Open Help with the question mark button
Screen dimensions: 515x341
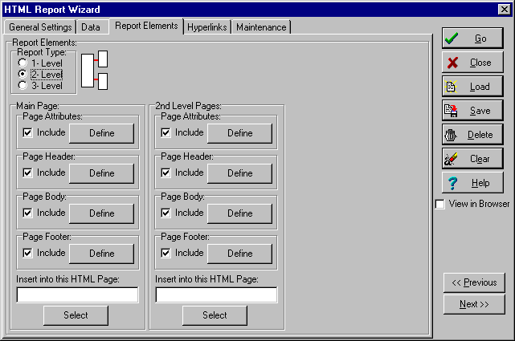pos(472,183)
